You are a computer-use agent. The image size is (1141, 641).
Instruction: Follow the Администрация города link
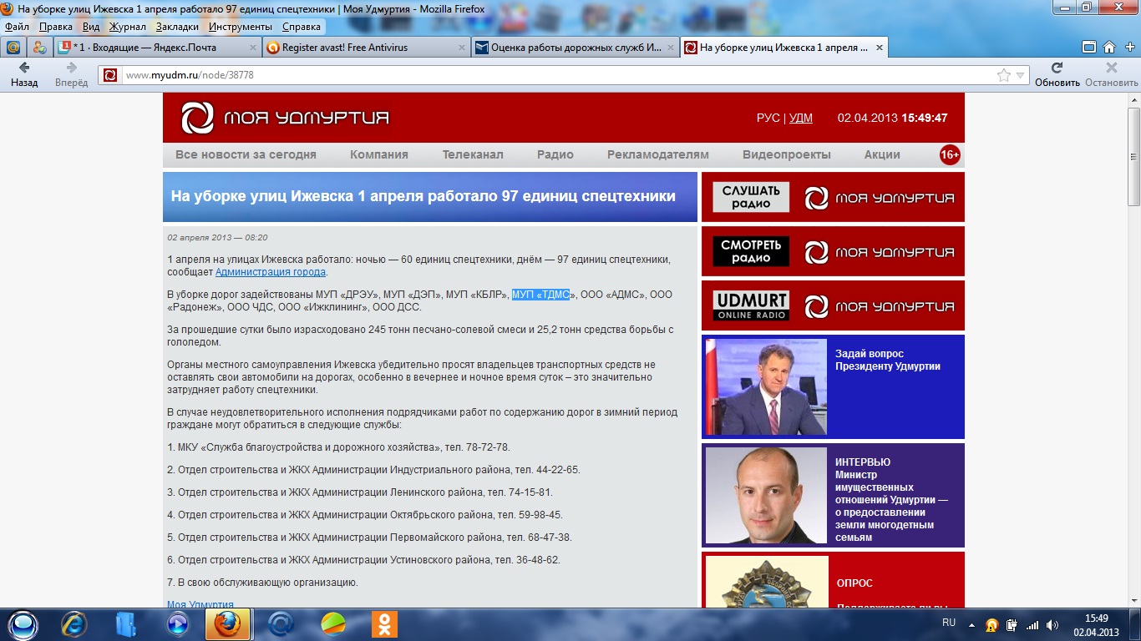[x=271, y=272]
